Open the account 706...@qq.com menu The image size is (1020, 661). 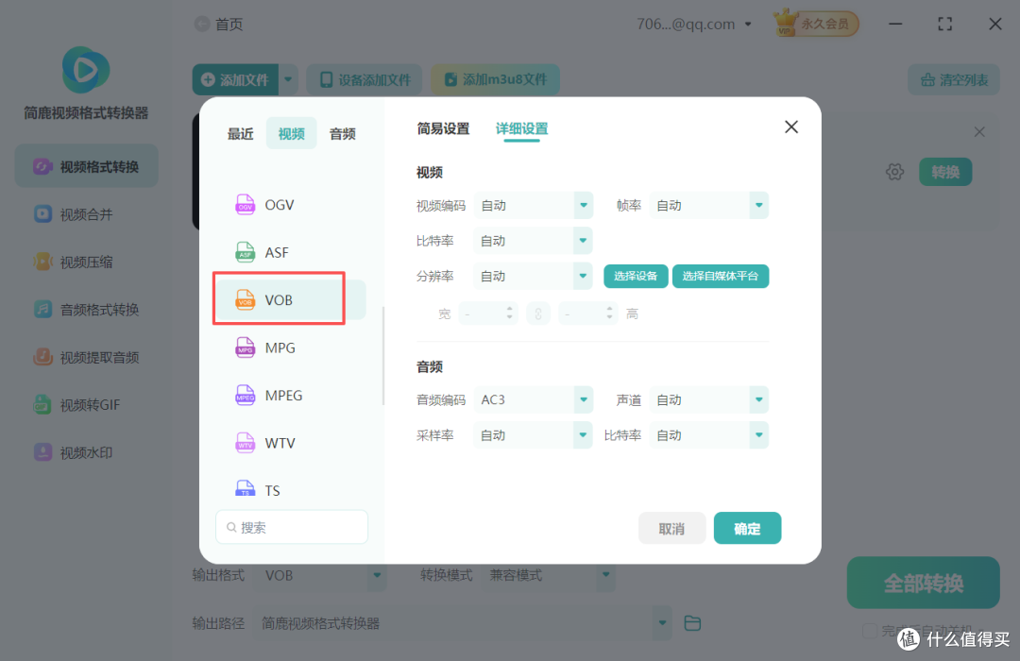point(694,24)
